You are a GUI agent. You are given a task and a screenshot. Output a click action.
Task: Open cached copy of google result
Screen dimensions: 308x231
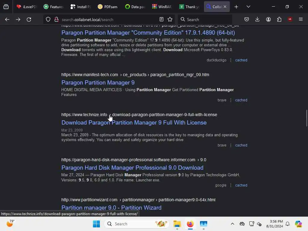241,185
